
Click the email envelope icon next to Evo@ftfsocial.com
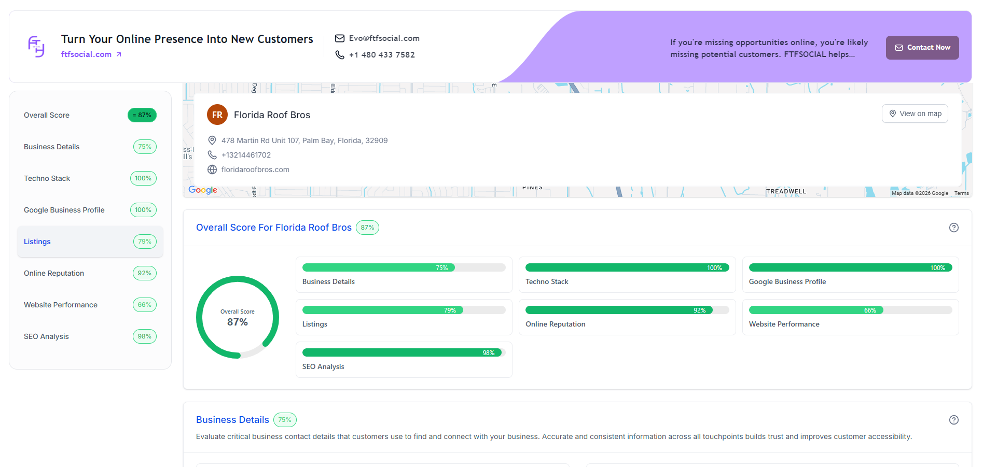coord(340,38)
